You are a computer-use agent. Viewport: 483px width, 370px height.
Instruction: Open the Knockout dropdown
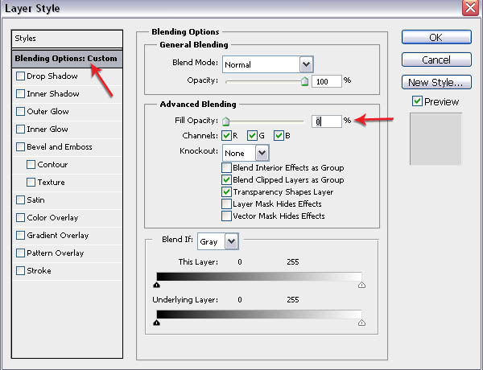pos(262,153)
